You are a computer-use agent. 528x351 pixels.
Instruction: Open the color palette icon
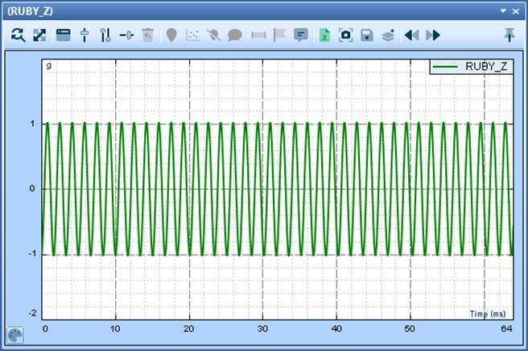pos(15,335)
